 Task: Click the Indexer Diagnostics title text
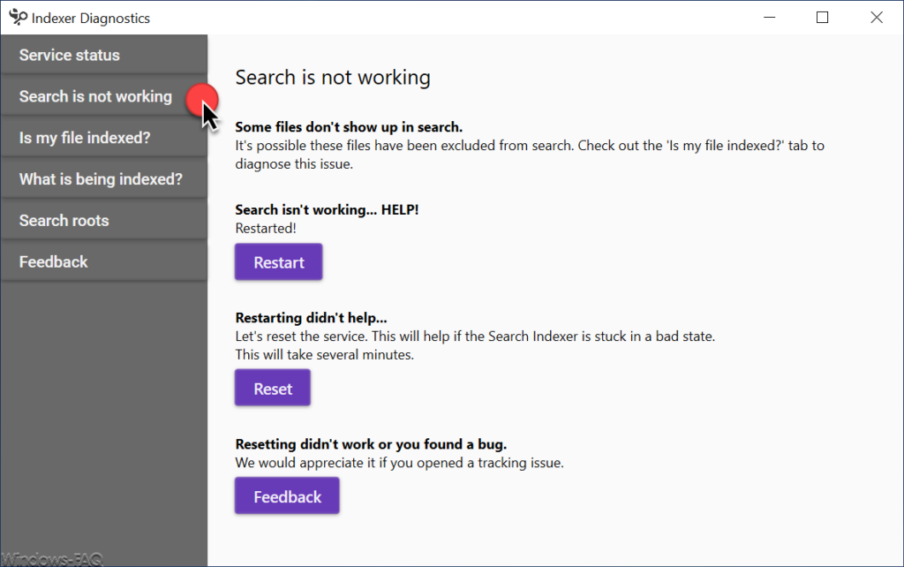(x=91, y=18)
